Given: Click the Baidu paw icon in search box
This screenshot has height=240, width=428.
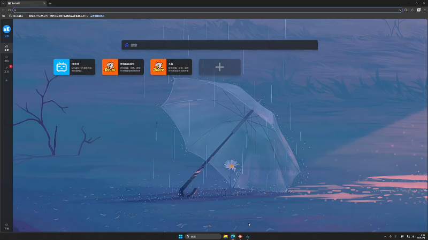Looking at the screenshot, I should (x=127, y=45).
